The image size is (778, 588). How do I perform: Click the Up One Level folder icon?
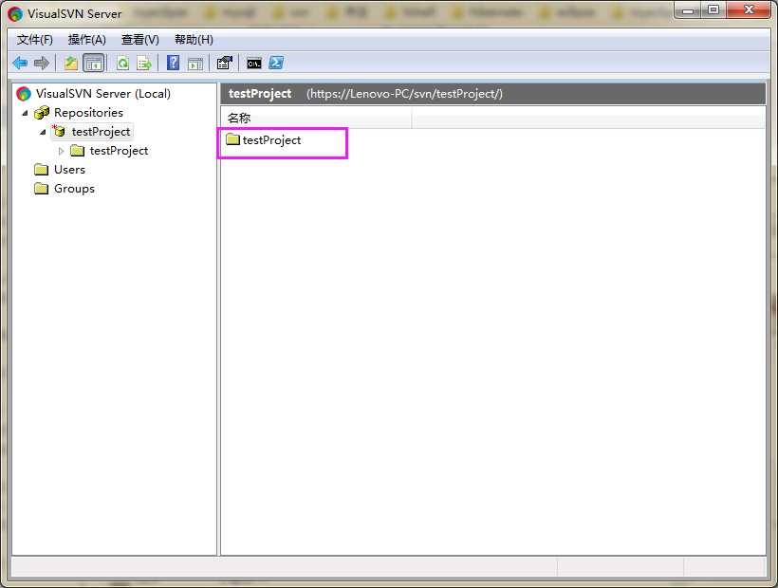pyautogui.click(x=71, y=63)
